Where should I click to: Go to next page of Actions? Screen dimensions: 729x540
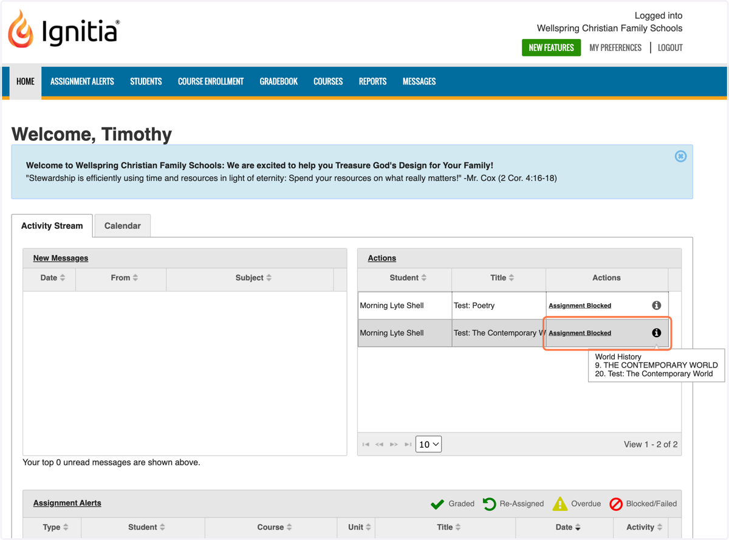pos(394,445)
